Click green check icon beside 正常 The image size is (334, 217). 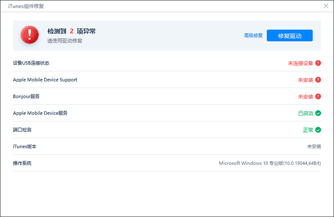click(318, 130)
